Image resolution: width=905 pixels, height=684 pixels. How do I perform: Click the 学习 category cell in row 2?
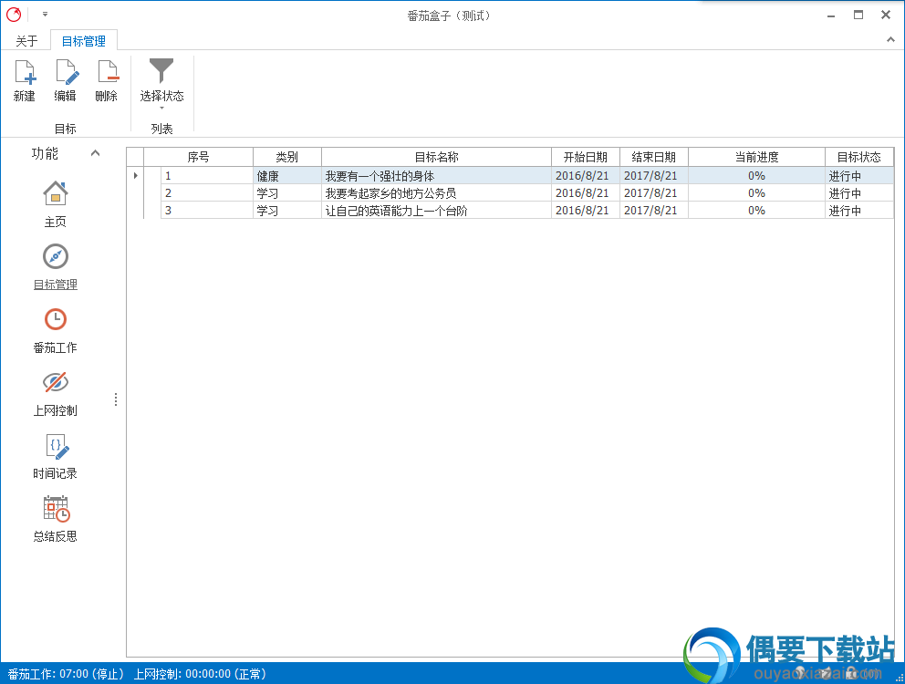point(286,193)
